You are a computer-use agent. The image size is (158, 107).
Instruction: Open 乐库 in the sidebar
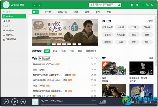(7, 21)
